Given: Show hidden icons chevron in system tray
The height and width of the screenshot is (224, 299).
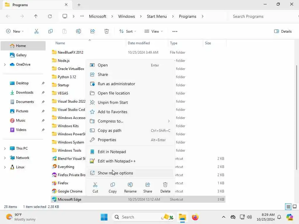Looking at the screenshot, I should [x=223, y=217].
